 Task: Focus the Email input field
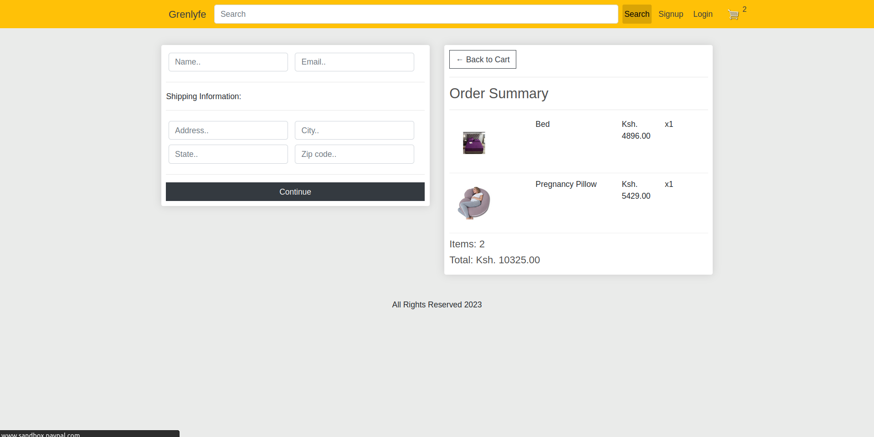(354, 62)
